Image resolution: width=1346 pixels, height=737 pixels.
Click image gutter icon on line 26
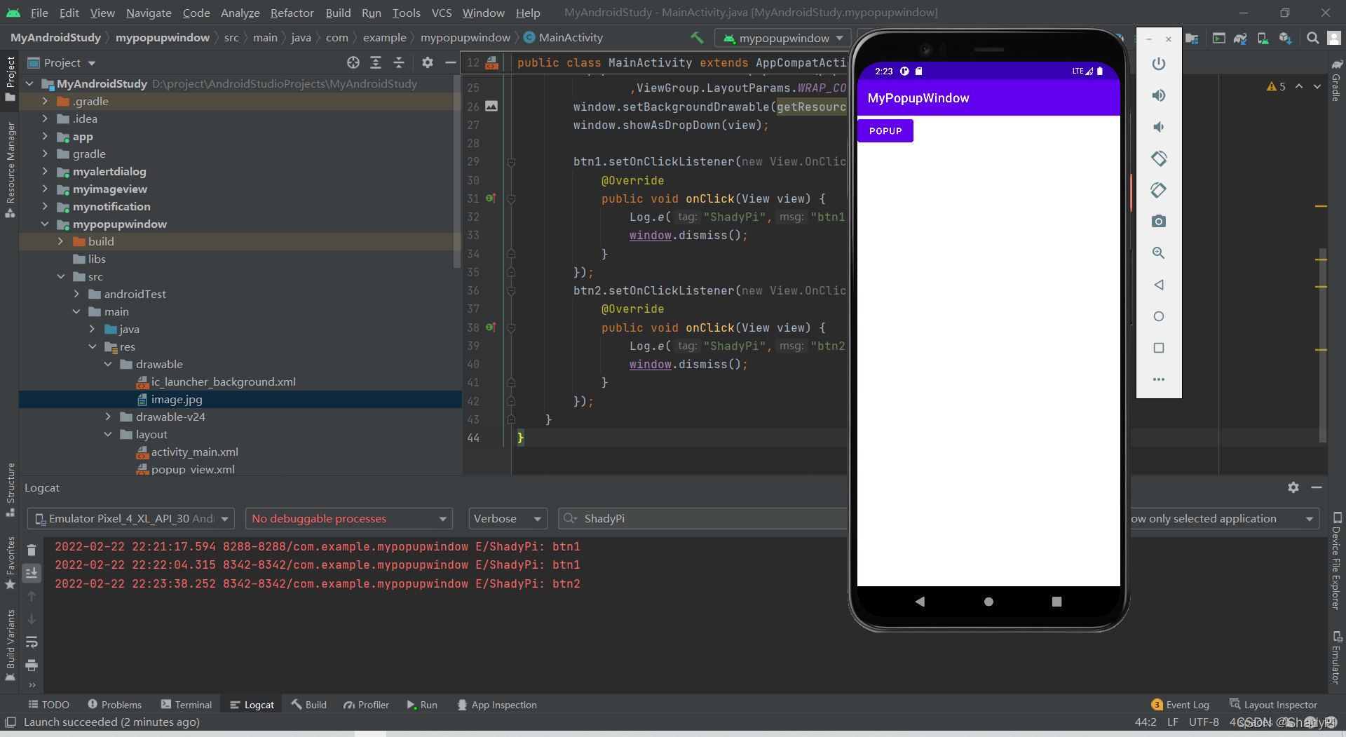[x=491, y=106]
